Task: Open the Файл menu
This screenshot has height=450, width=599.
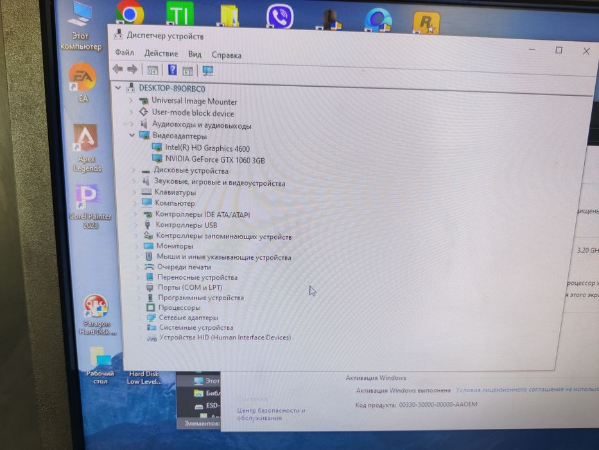Action: [125, 53]
